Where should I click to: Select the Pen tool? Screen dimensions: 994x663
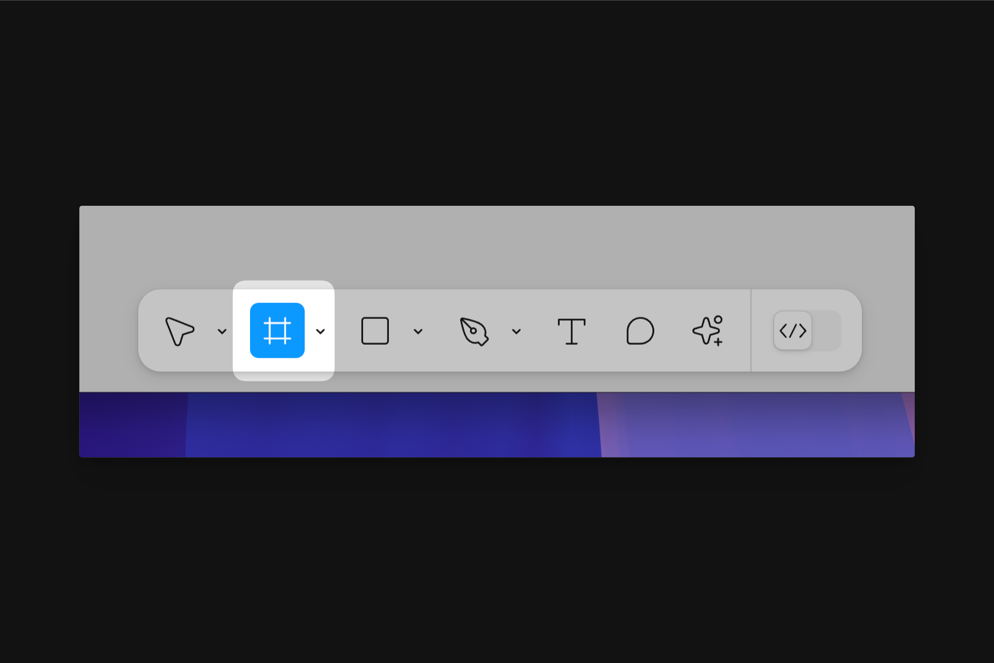(474, 331)
